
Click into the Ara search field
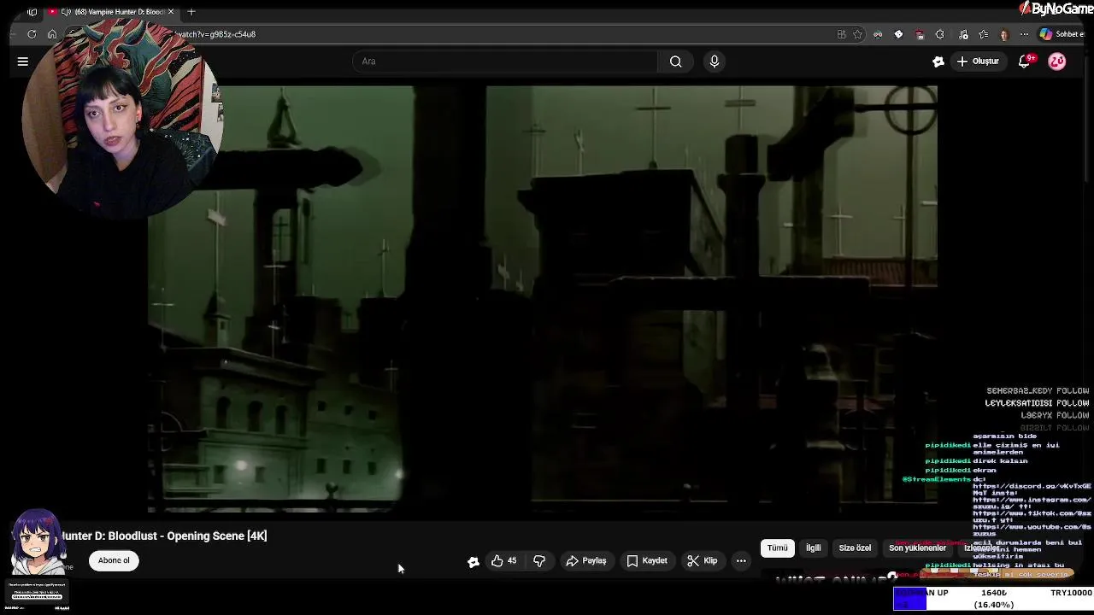click(506, 61)
